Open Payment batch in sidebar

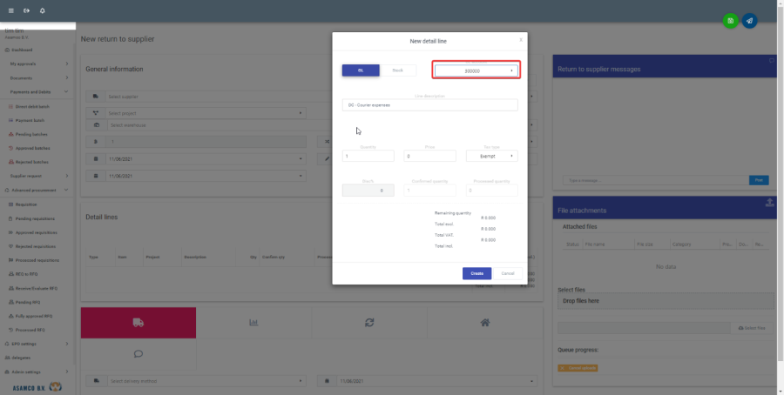[30, 120]
